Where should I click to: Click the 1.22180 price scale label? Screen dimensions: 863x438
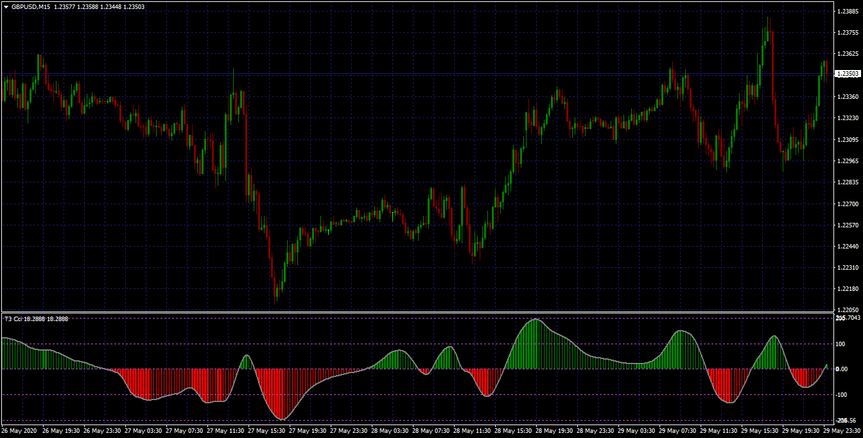coord(847,288)
